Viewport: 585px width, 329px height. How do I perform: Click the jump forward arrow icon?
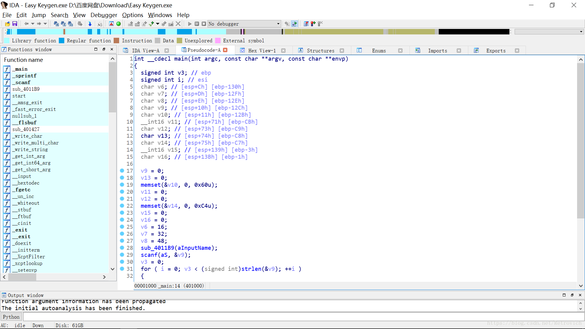tap(39, 24)
